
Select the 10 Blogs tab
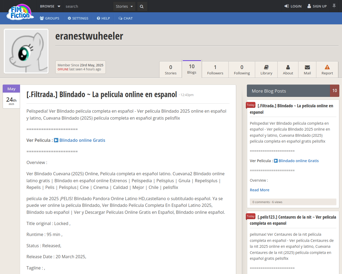coord(192,69)
